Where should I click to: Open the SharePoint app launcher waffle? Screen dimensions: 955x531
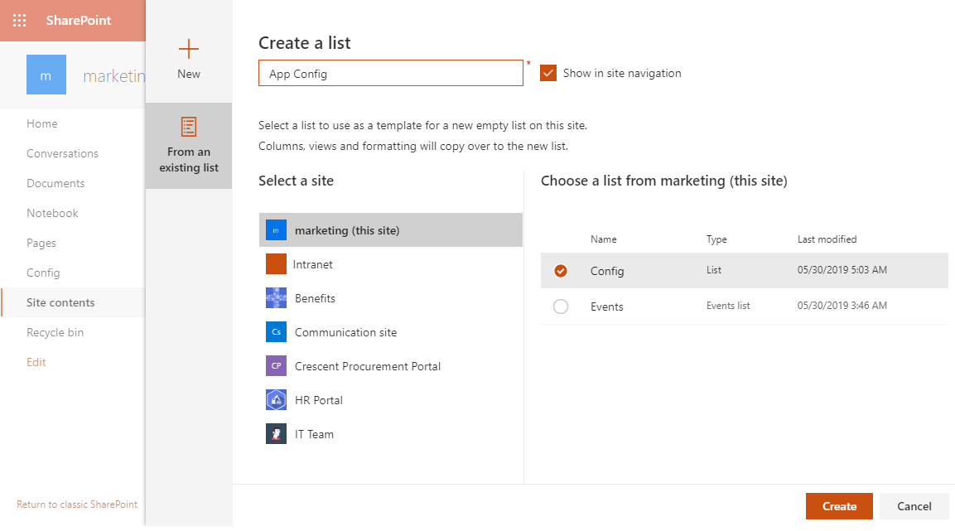point(19,20)
